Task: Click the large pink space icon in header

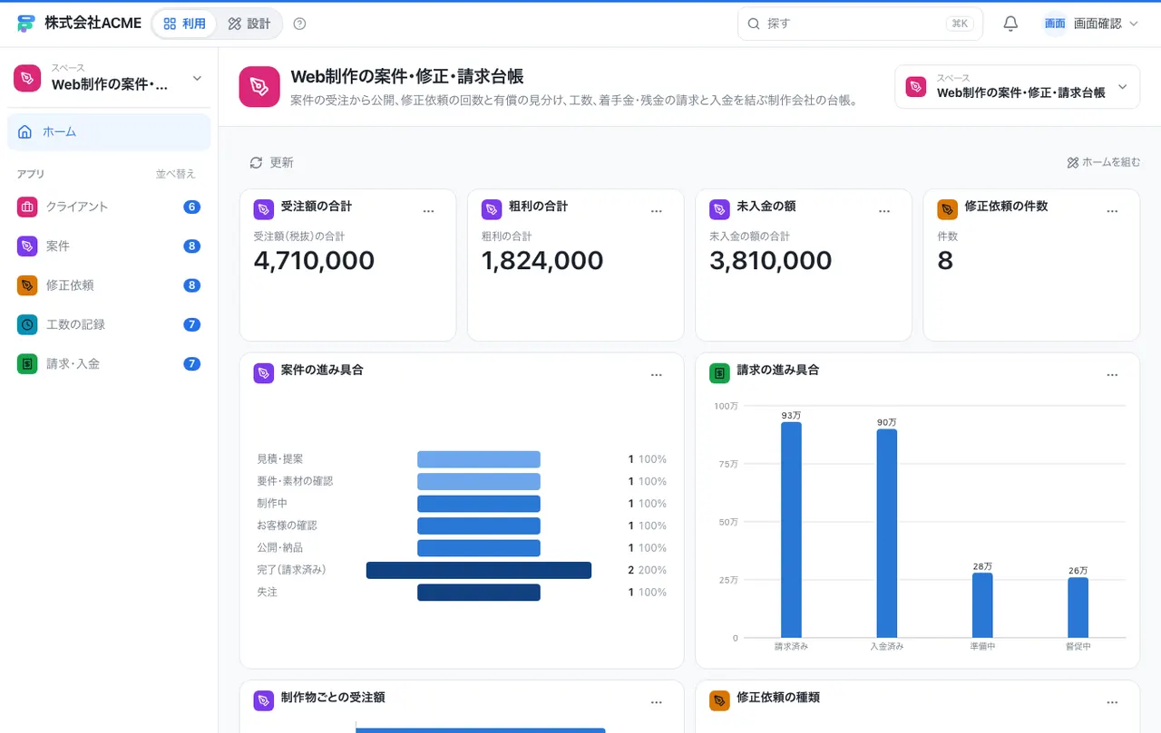Action: point(259,87)
